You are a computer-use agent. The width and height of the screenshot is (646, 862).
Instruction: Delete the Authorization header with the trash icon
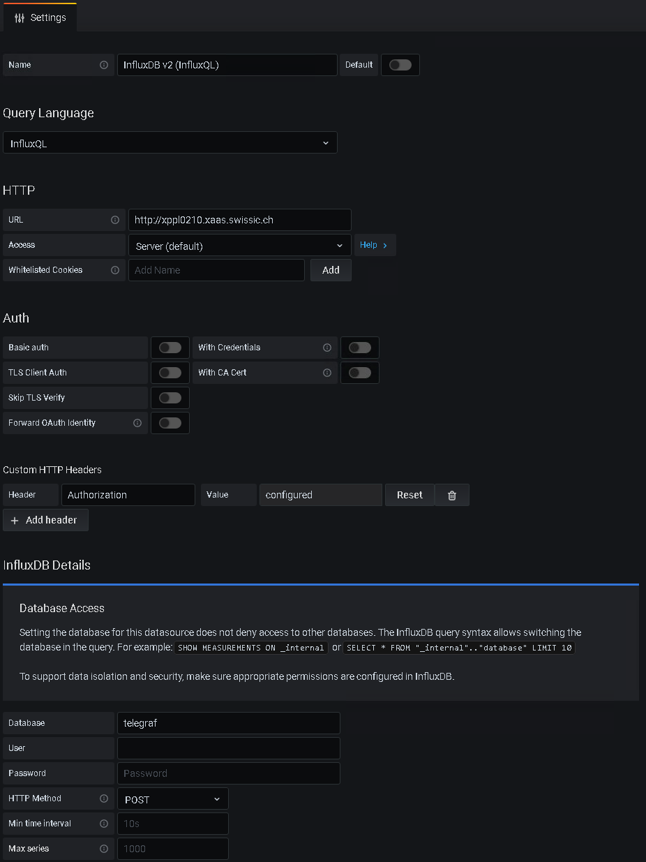click(x=451, y=494)
